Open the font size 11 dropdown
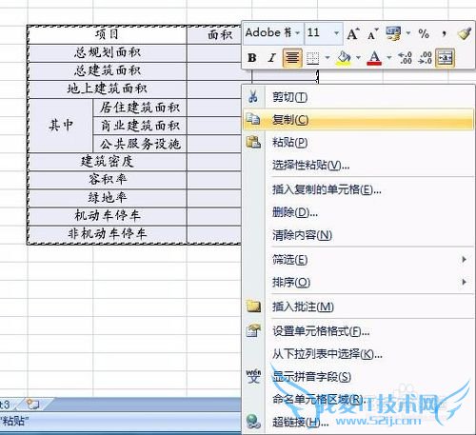Screen dimensions: 476x435 (337, 33)
